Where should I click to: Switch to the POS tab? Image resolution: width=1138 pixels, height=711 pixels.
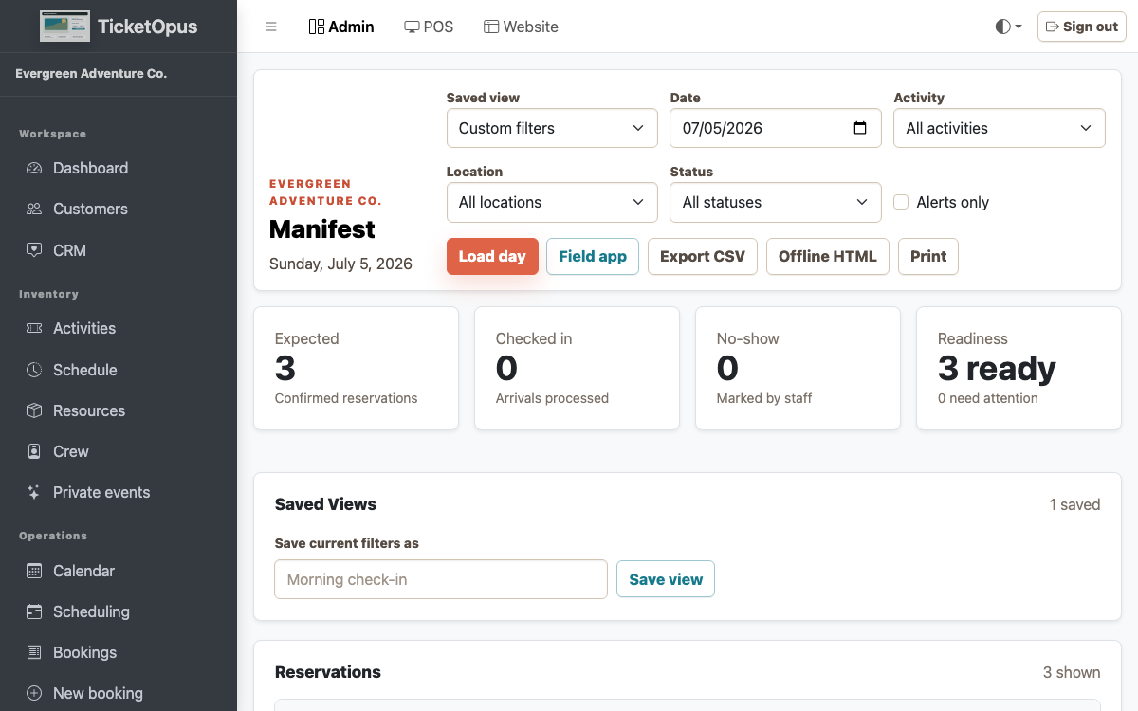[x=429, y=27]
